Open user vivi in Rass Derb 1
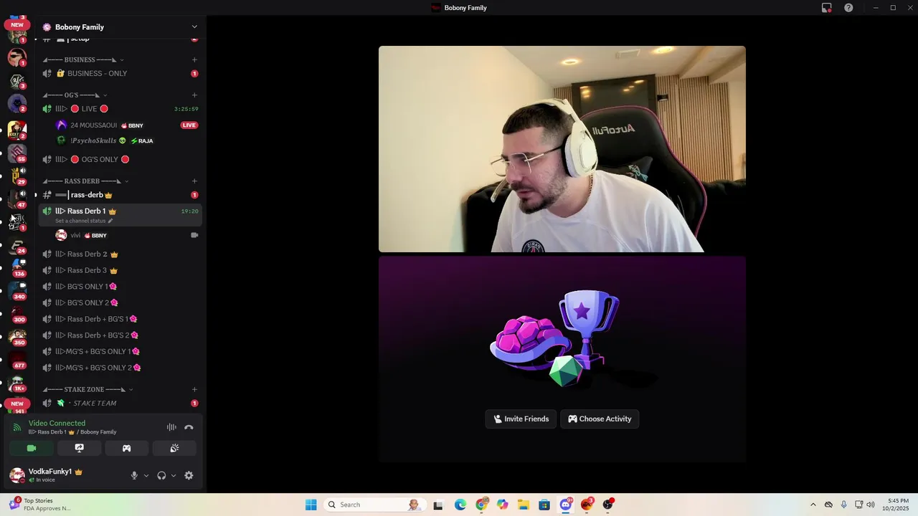The height and width of the screenshot is (516, 918). pos(82,235)
